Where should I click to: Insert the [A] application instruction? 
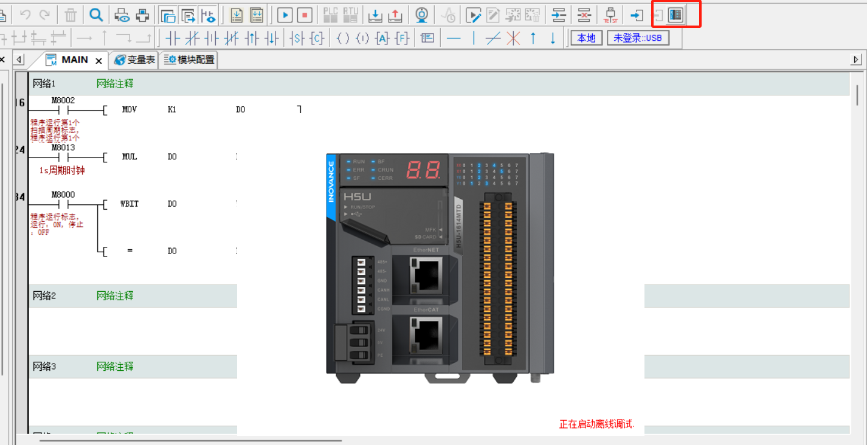pos(382,38)
